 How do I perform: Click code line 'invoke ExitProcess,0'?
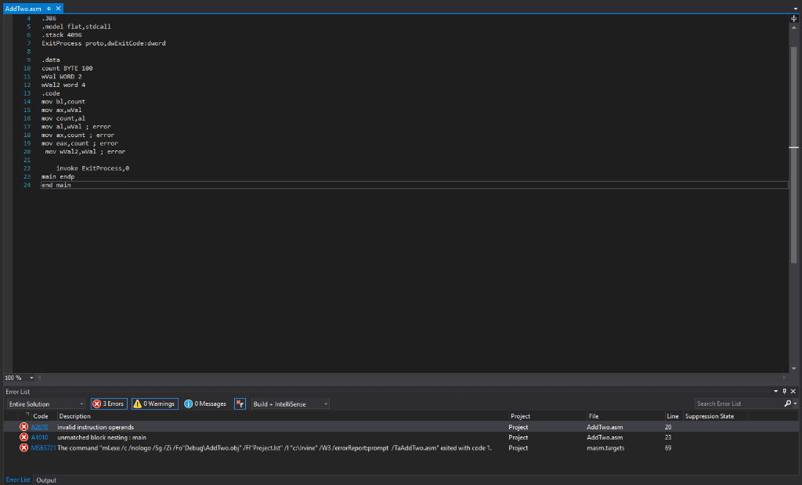tap(92, 168)
